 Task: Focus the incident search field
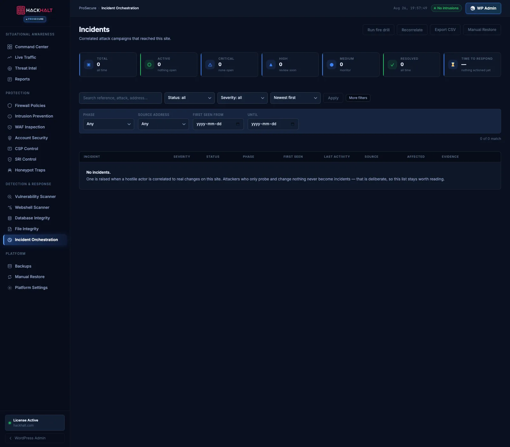[120, 98]
